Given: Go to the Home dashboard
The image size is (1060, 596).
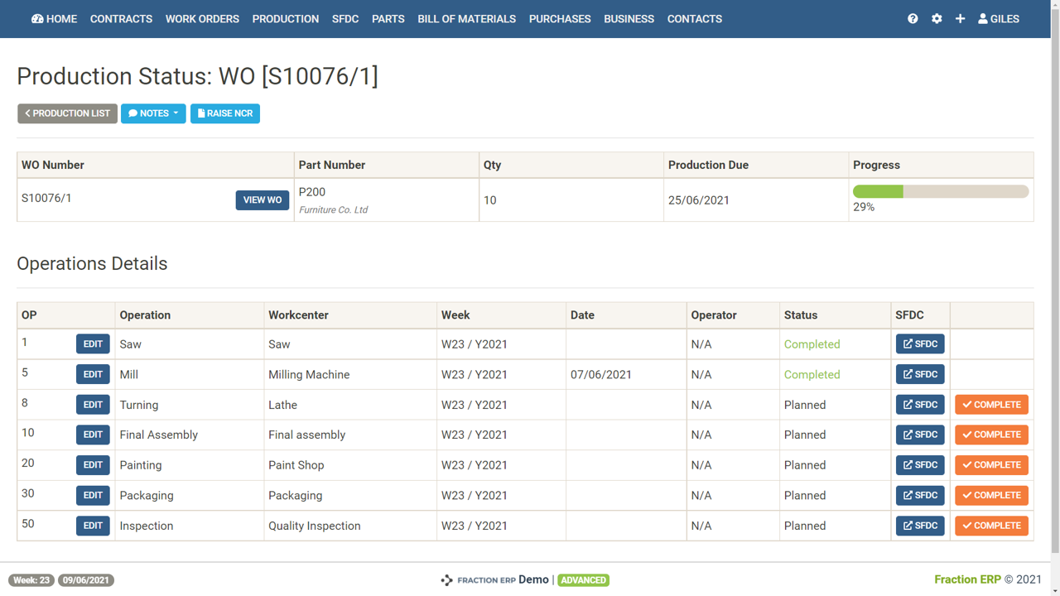Looking at the screenshot, I should point(55,19).
